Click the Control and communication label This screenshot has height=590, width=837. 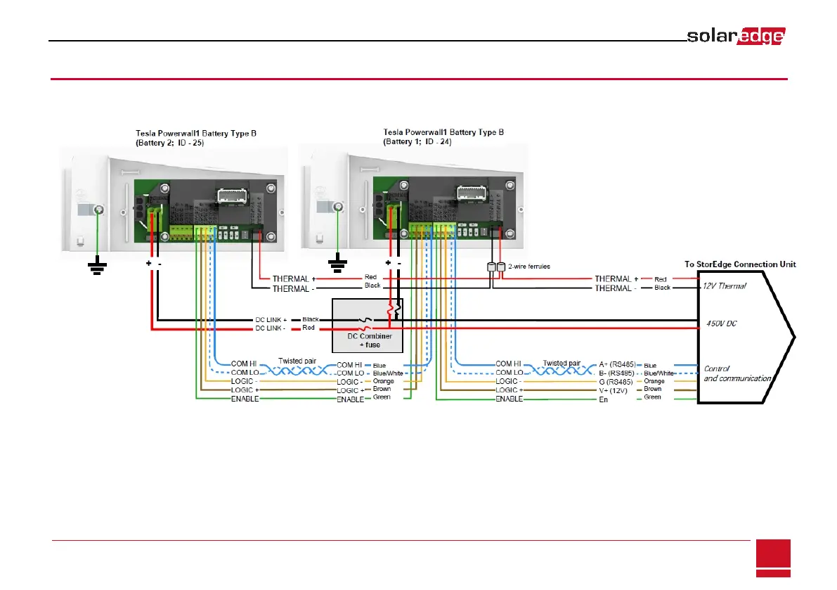coord(737,373)
